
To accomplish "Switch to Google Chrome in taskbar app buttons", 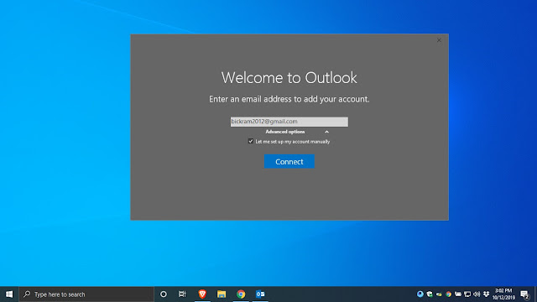I will pos(241,294).
